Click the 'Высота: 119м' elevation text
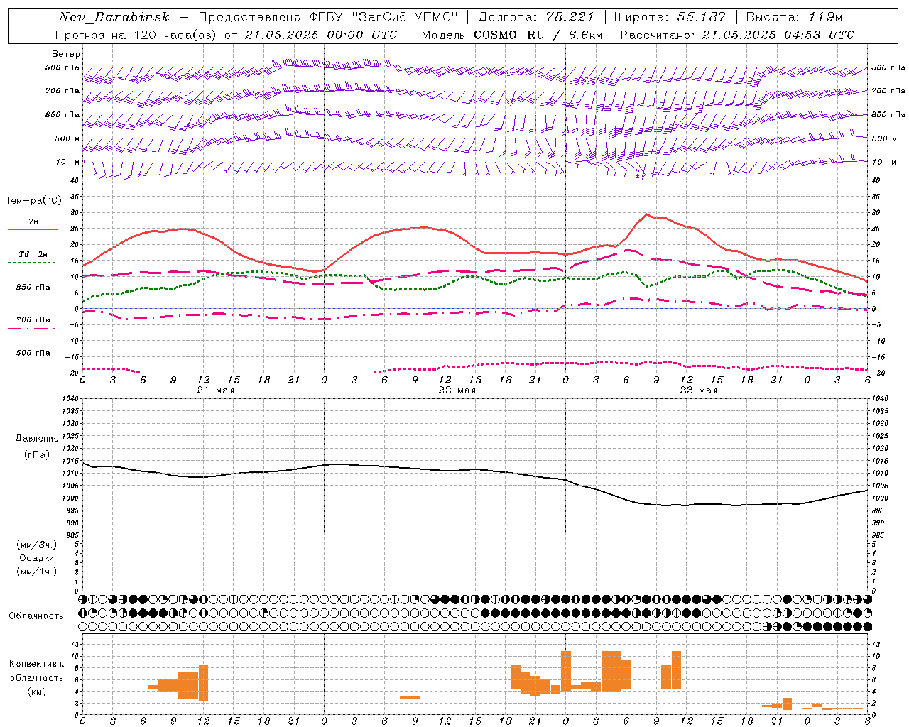The height and width of the screenshot is (727, 909). coord(795,17)
